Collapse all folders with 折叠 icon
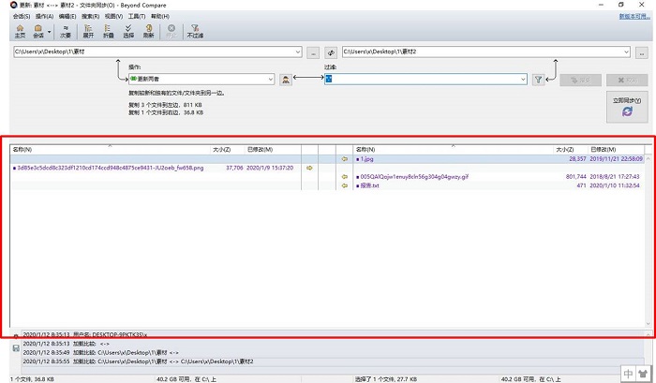Screen dimensions: 656x383 tap(109, 30)
